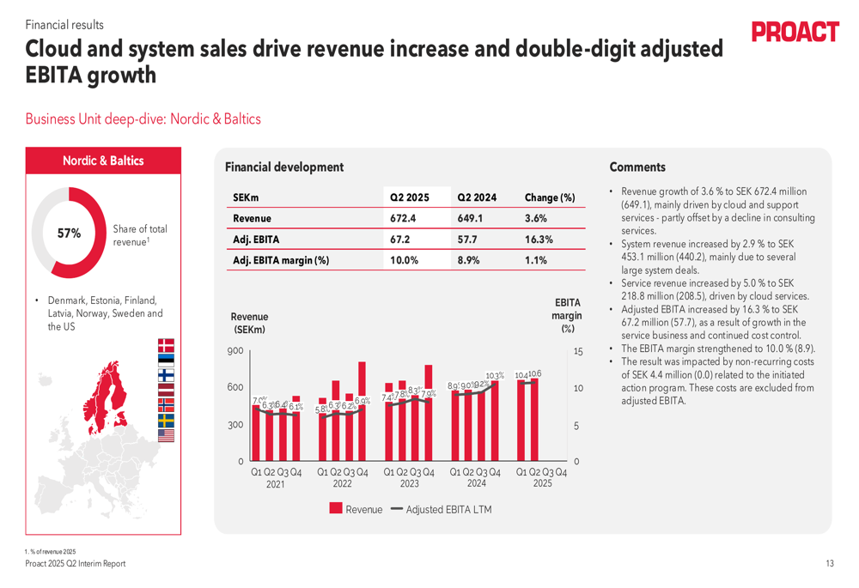Click the "EBITA margin (%)" axis title
The width and height of the screenshot is (859, 588).
(x=568, y=315)
